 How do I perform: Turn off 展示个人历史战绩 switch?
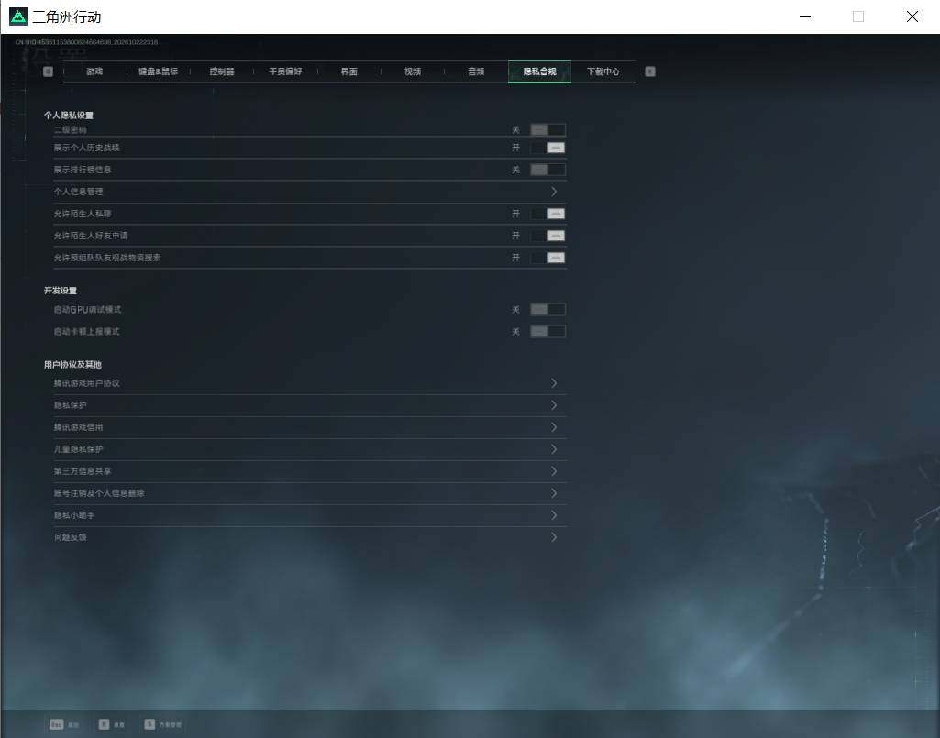coord(547,149)
